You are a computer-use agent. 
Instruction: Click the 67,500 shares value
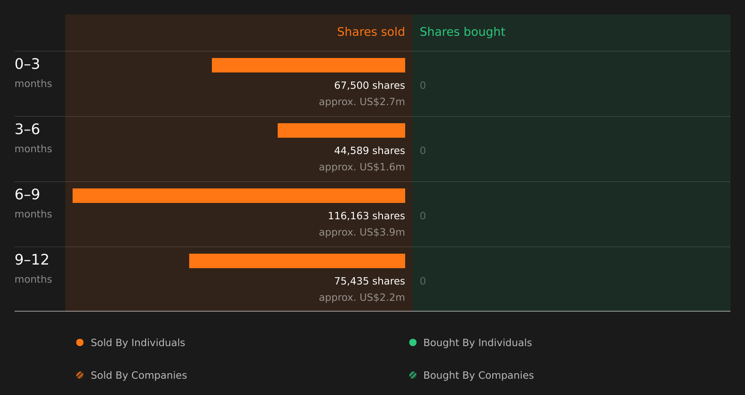tap(370, 86)
